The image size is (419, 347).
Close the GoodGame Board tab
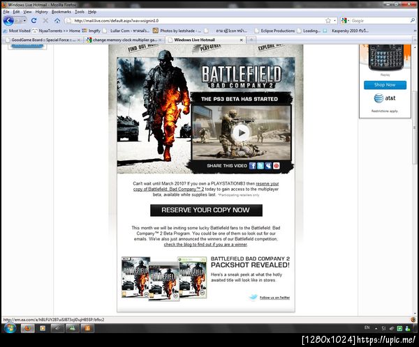point(78,40)
